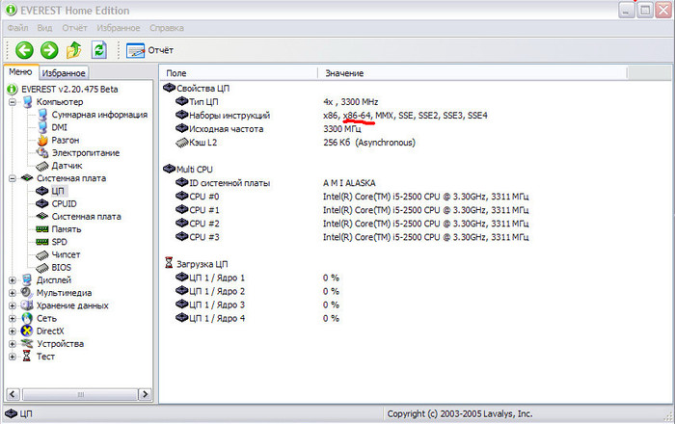
Task: Select the ЦП tree item label
Action: [58, 191]
